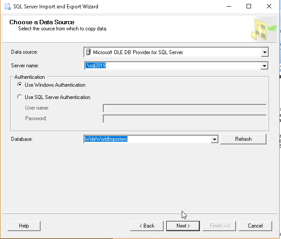Close the Import and Export Wizard
This screenshot has height=239, width=281.
point(269,7)
